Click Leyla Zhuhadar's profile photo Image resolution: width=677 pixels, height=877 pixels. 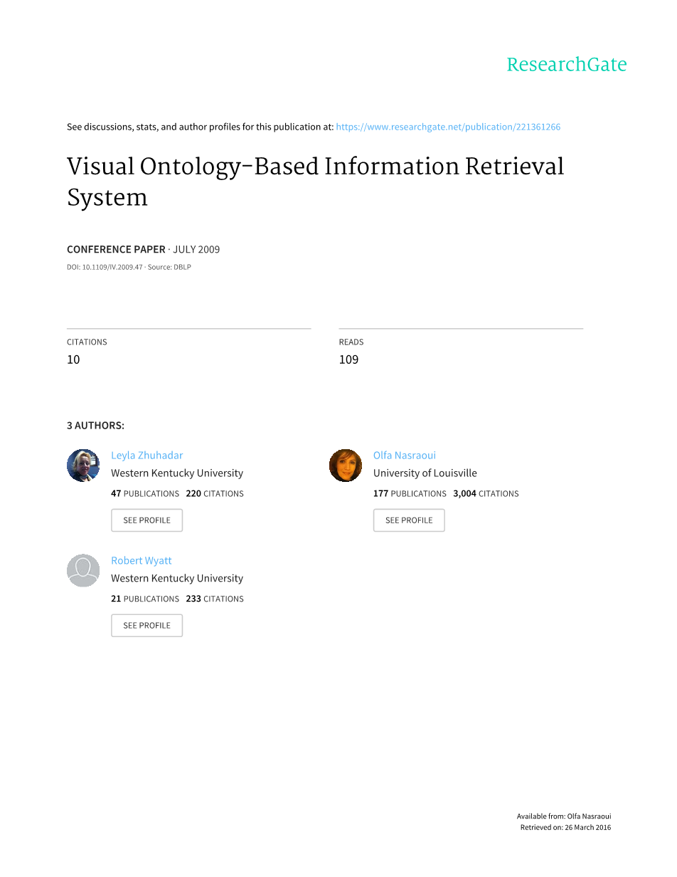point(83,466)
